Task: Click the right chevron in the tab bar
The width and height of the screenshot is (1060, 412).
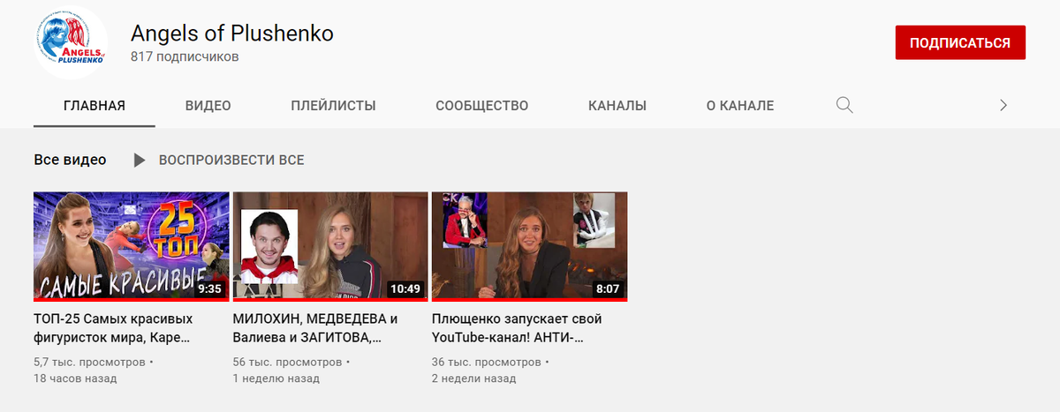Action: (x=1003, y=106)
